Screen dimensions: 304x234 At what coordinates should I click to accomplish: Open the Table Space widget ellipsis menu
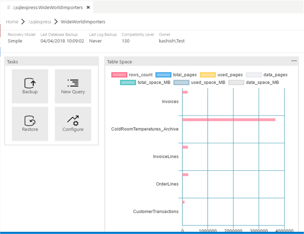(x=294, y=61)
